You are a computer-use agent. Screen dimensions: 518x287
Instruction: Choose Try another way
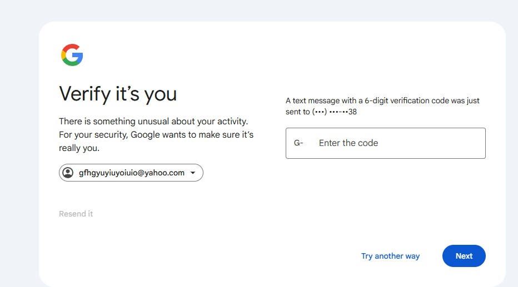pos(391,256)
